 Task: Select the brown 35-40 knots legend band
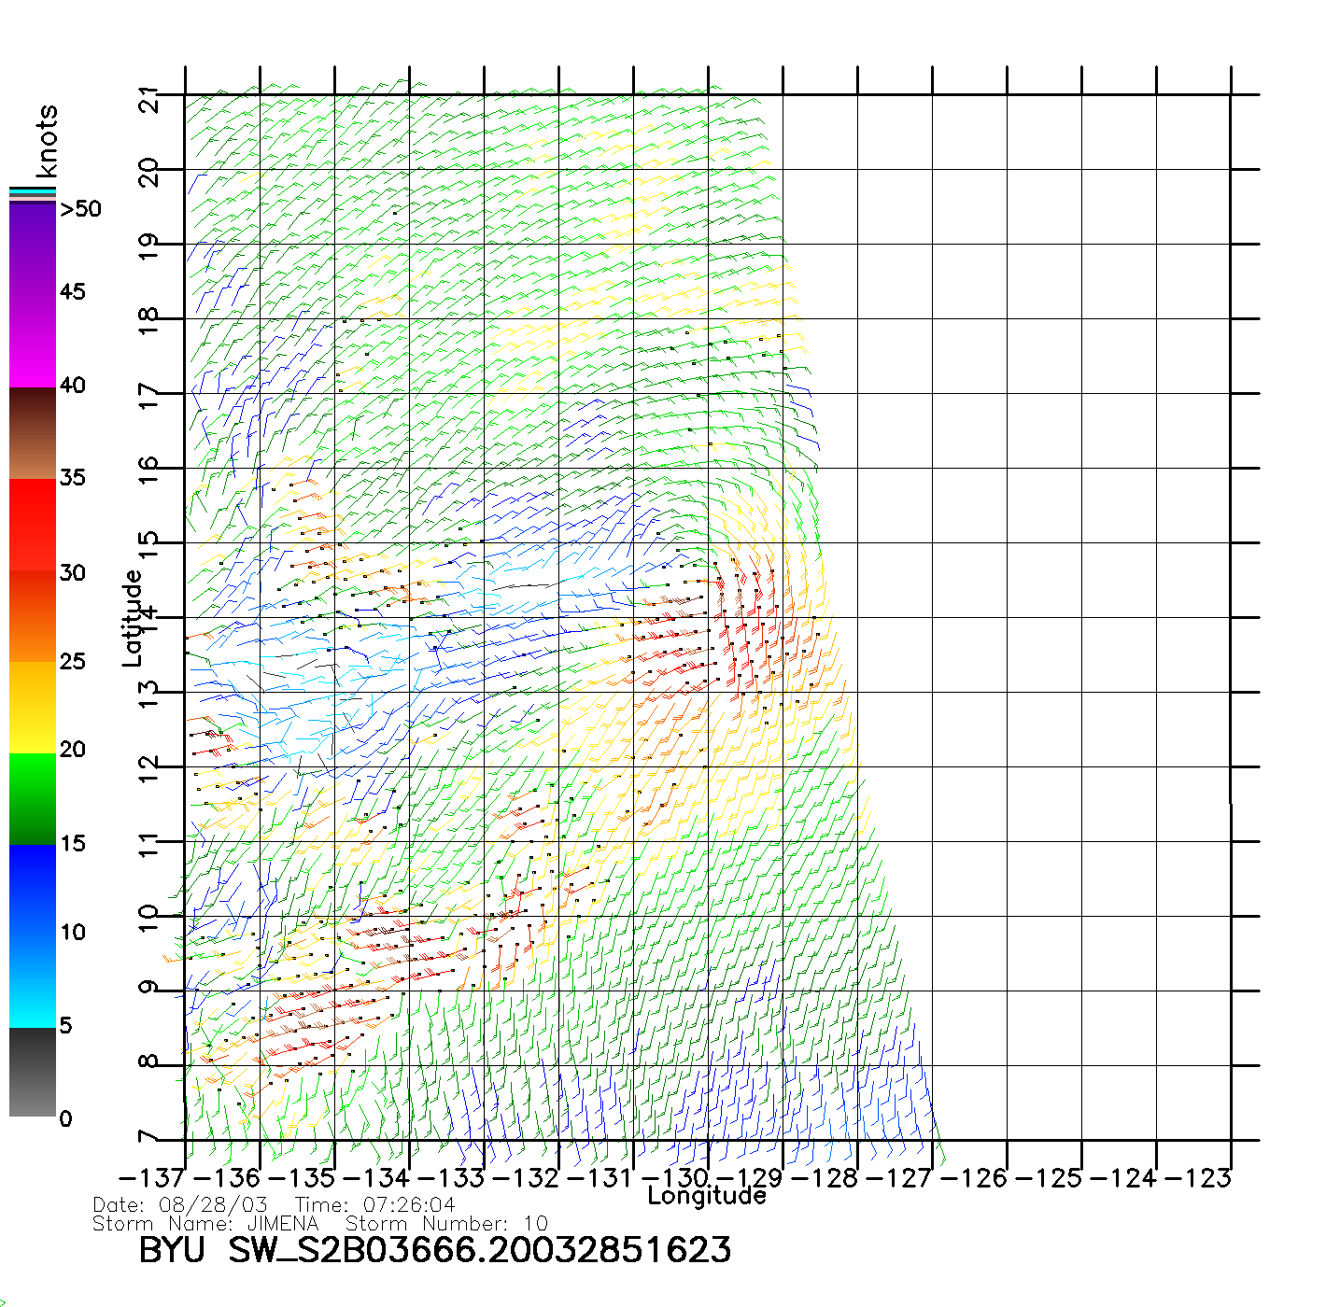click(33, 434)
